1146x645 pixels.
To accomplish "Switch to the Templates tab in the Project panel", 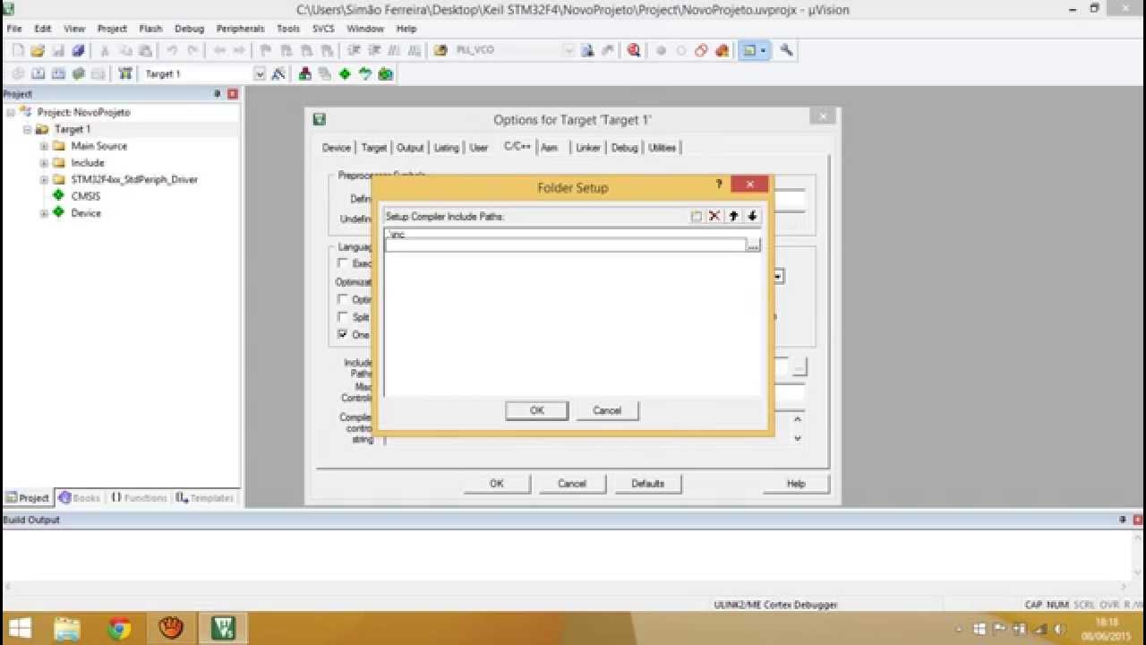I will click(x=205, y=497).
